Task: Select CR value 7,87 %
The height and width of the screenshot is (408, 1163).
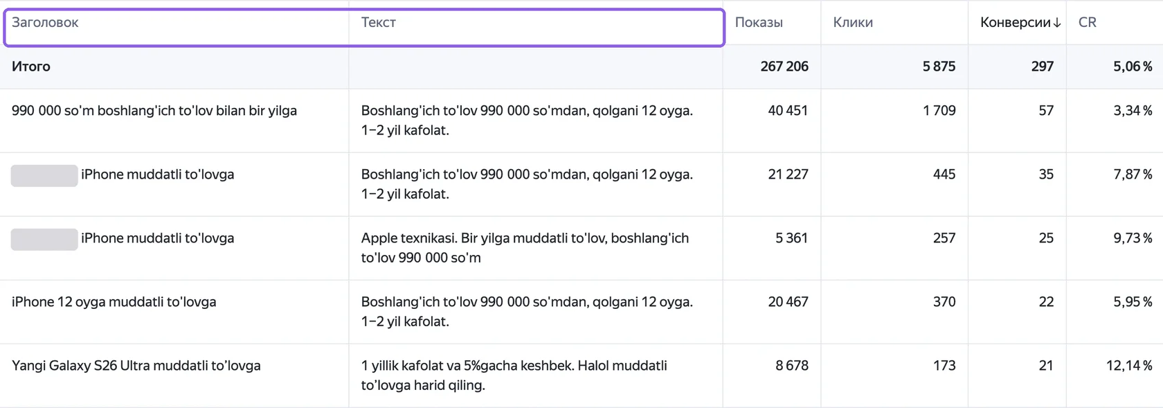Action: pyautogui.click(x=1133, y=175)
